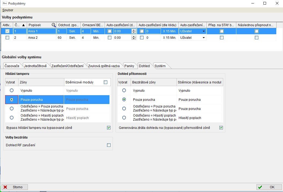Check the Sběrnicové moduly header checkbox

coord(105,82)
